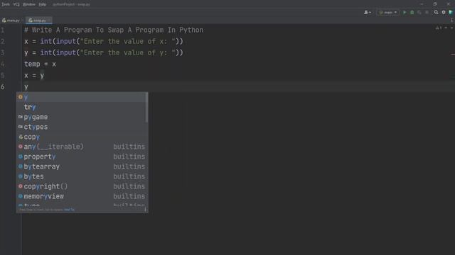Select the 'bytearray' builtins suggestion
This screenshot has height=255, width=455.
coord(82,166)
